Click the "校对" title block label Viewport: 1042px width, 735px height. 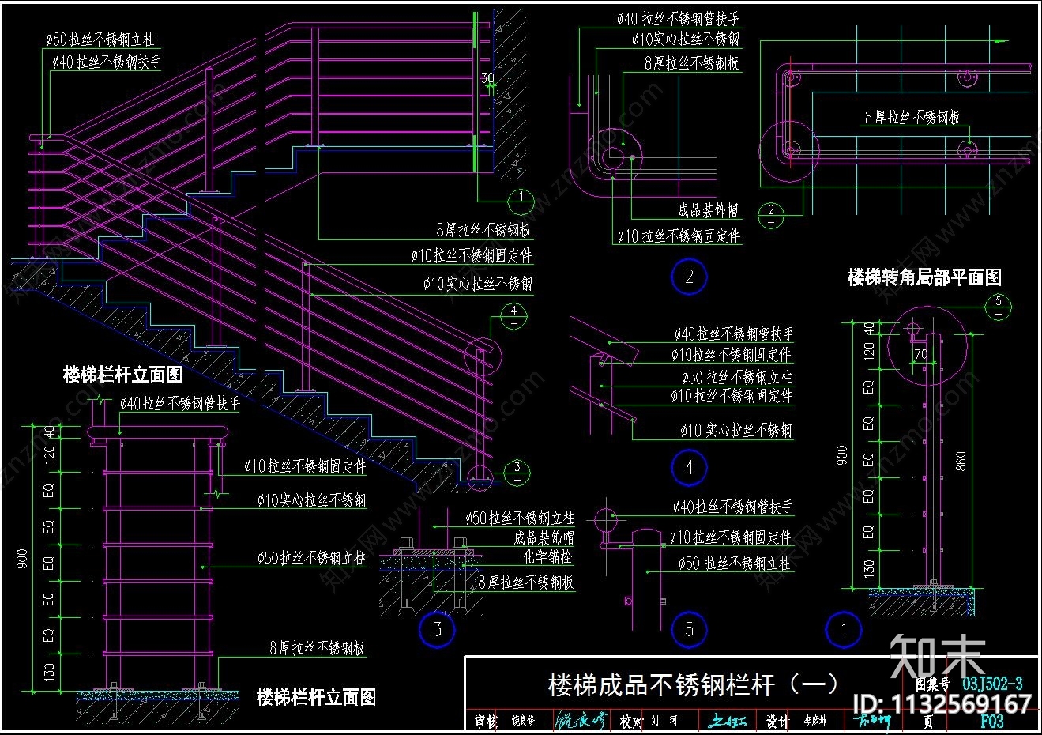tap(630, 721)
